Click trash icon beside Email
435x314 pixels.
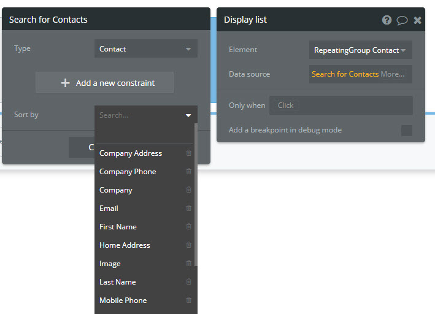(x=188, y=209)
